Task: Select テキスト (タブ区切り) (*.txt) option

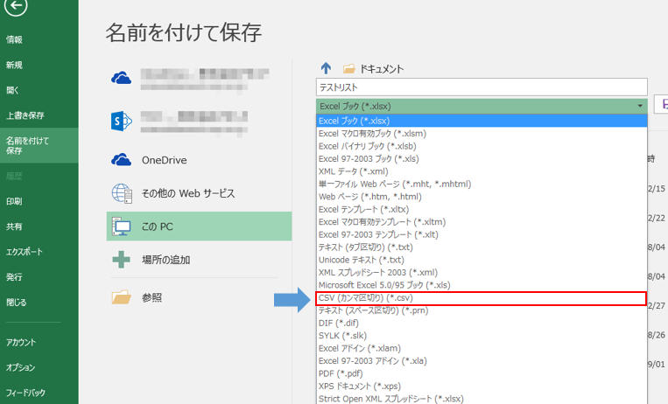Action: (482, 247)
